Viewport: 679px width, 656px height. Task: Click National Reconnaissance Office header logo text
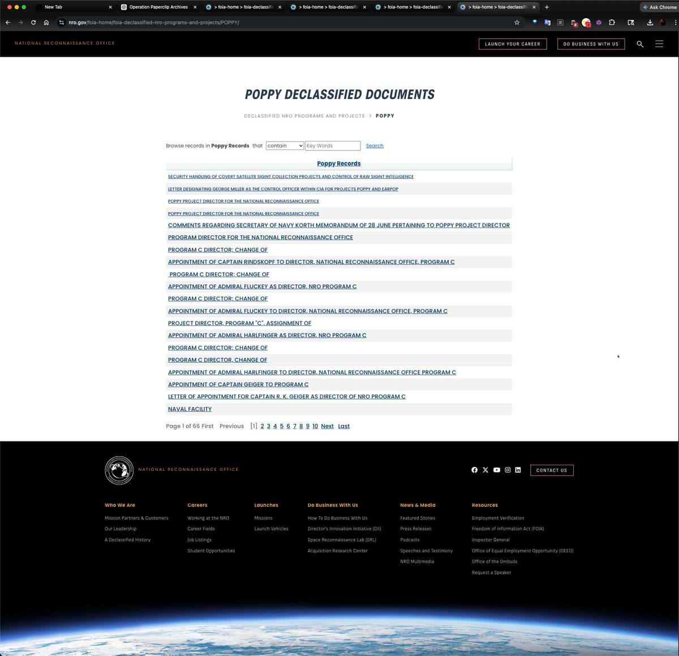click(65, 43)
